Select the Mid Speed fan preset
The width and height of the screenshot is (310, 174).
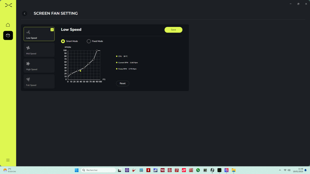39,50
